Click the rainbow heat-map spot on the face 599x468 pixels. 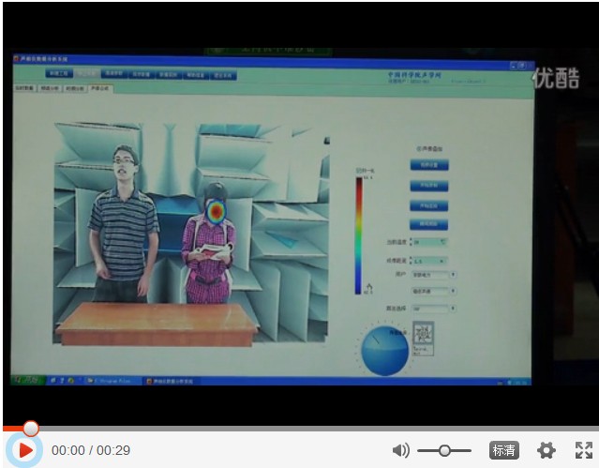pyautogui.click(x=217, y=210)
